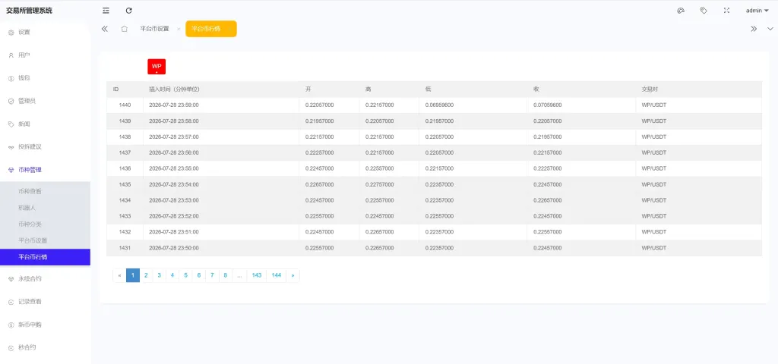The image size is (778, 364).
Task: Click the row ID 1435 cell
Action: (x=125, y=184)
